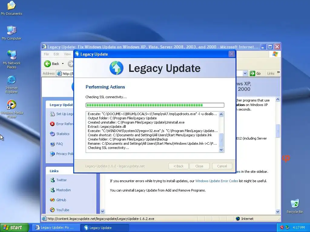
Task: Select the 'Created uninstaller' log line
Action: [x=136, y=122]
